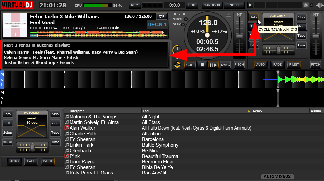324x181 pixels.
Task: Click the small play icon in top bar
Action: point(250,5)
